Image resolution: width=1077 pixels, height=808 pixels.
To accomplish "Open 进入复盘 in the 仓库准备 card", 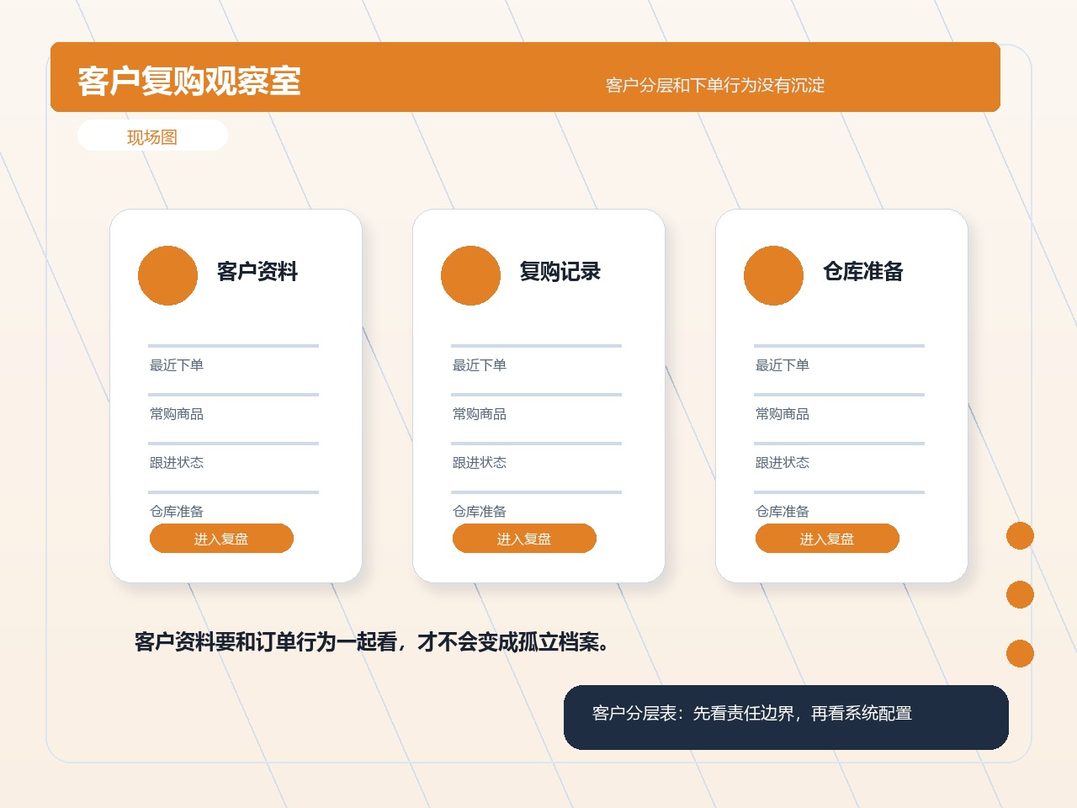I will (827, 539).
